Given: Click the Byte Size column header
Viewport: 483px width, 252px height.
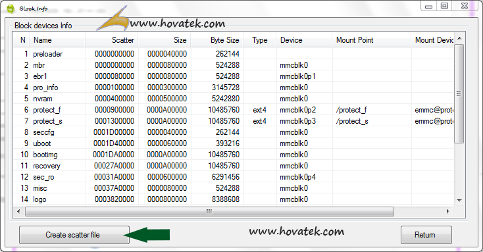Looking at the screenshot, I should pos(217,40).
